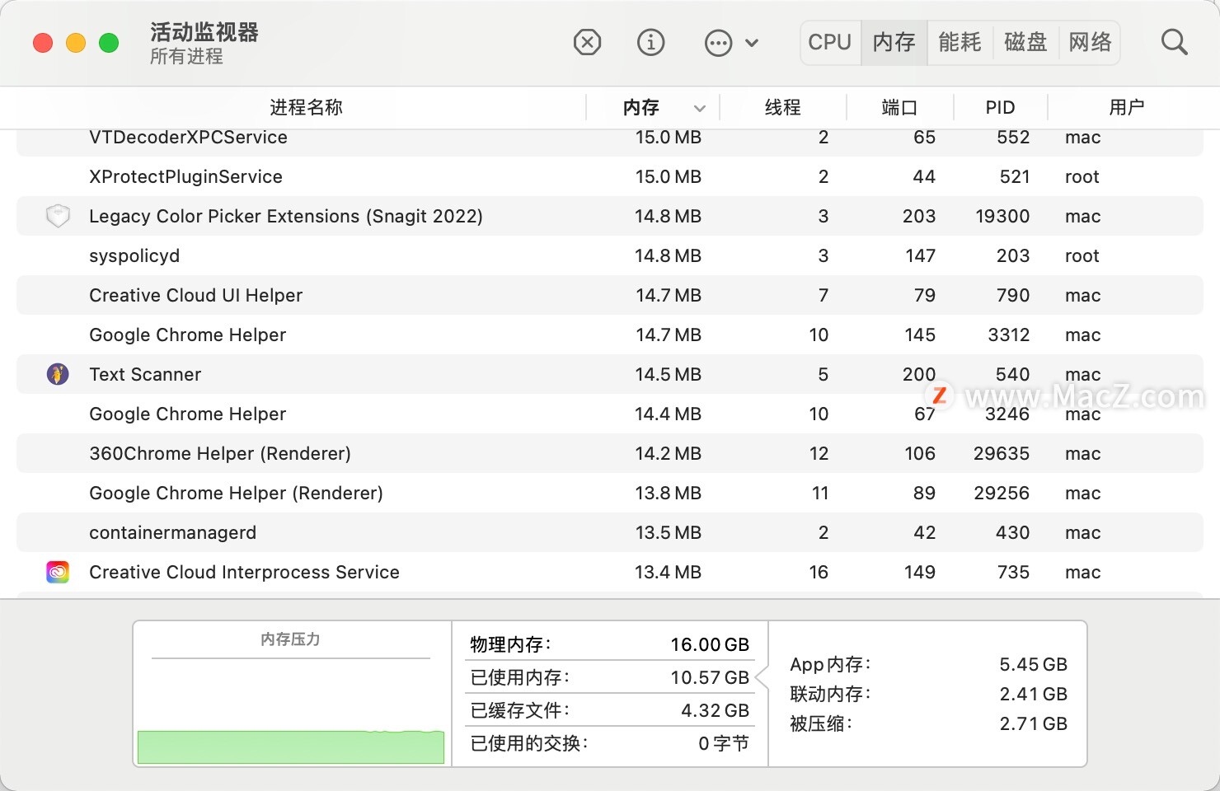Click the Legacy Color Picker shield icon
This screenshot has width=1220, height=791.
[x=58, y=216]
